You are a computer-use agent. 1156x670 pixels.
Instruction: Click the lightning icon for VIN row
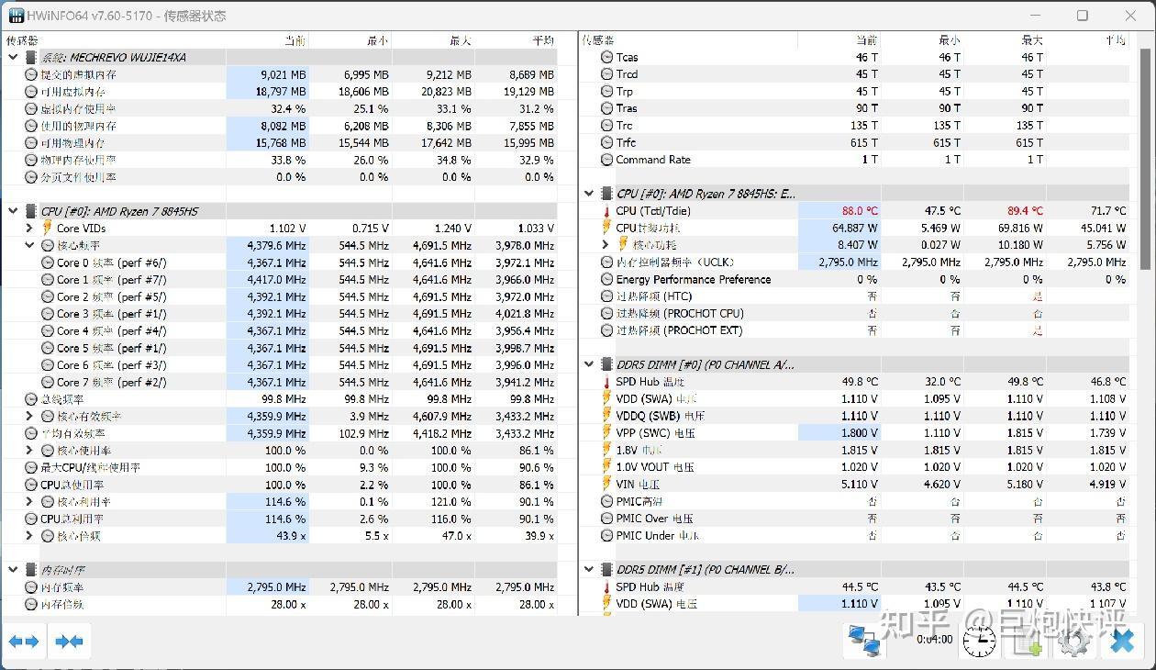click(x=606, y=484)
